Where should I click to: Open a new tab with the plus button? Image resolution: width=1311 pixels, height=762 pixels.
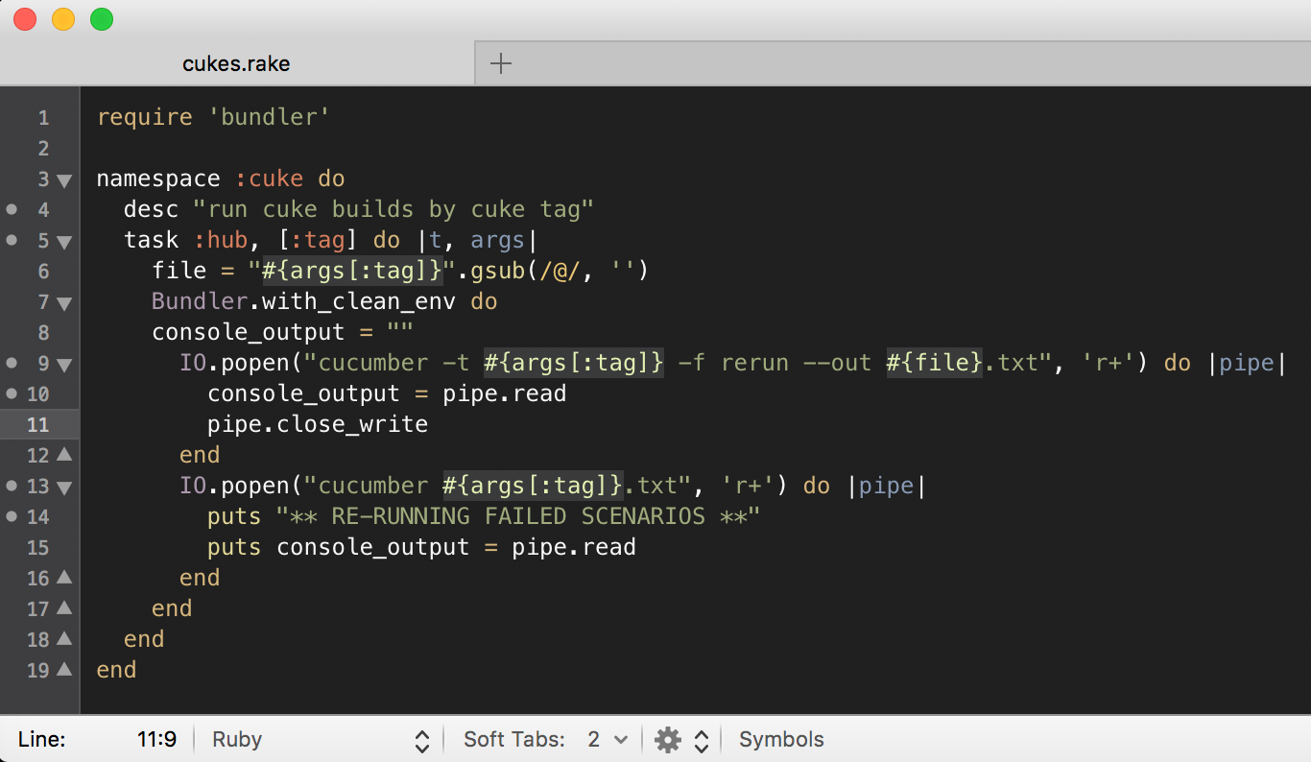(501, 64)
